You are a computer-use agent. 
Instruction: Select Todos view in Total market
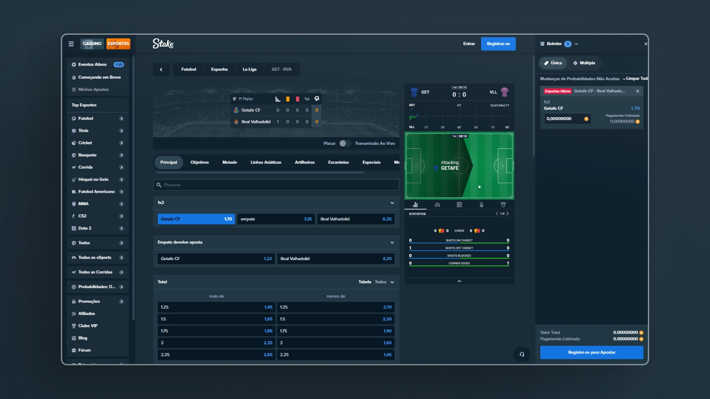click(x=381, y=282)
